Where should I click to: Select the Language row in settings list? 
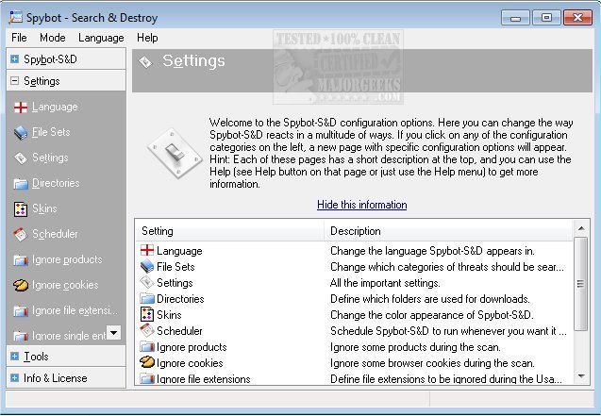click(355, 251)
